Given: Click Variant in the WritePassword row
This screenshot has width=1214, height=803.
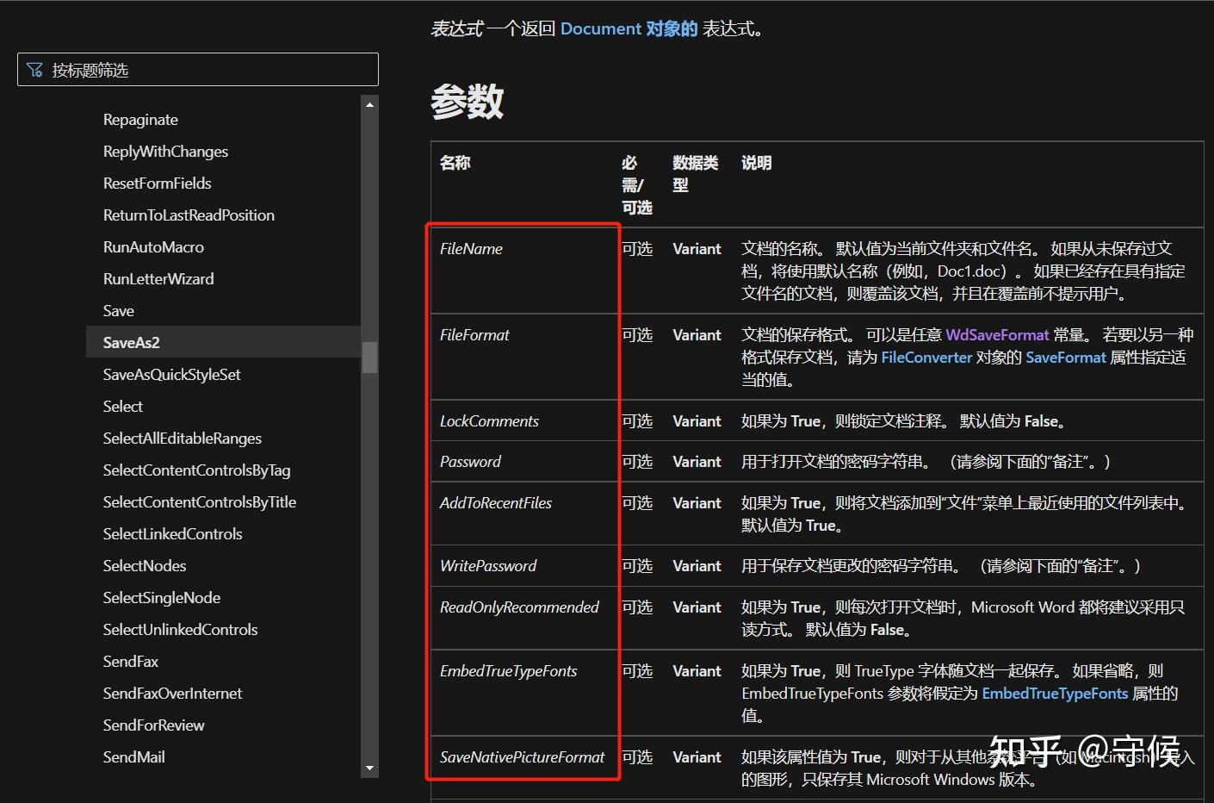Looking at the screenshot, I should coord(697,566).
